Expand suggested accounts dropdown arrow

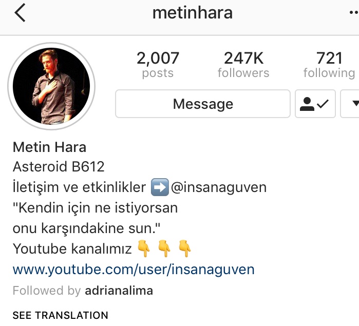click(350, 104)
